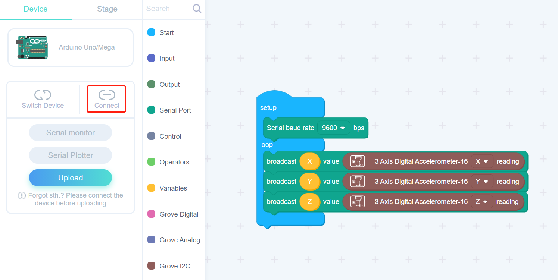Viewport: 558px width, 280px height.
Task: Click the Serial Port category dot
Action: tap(151, 110)
